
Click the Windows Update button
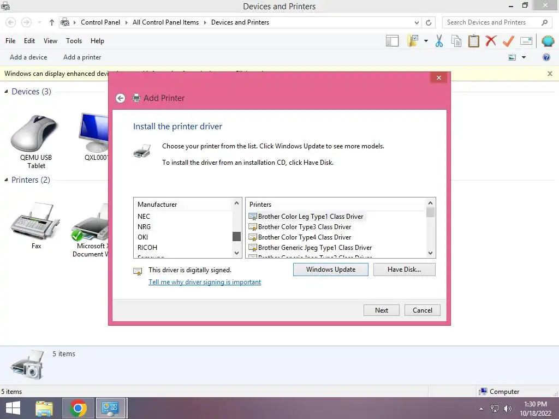click(x=330, y=270)
